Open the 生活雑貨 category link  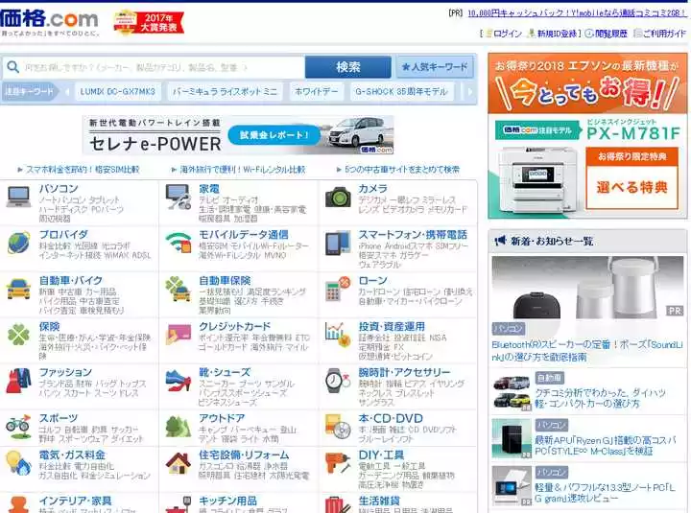(x=379, y=501)
